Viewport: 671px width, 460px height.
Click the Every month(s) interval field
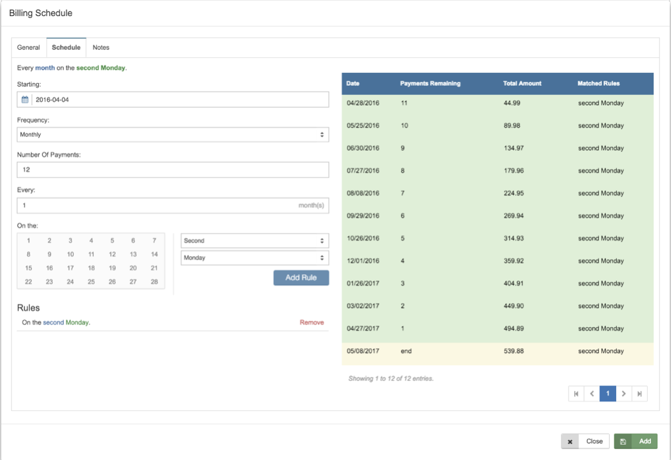tap(155, 205)
